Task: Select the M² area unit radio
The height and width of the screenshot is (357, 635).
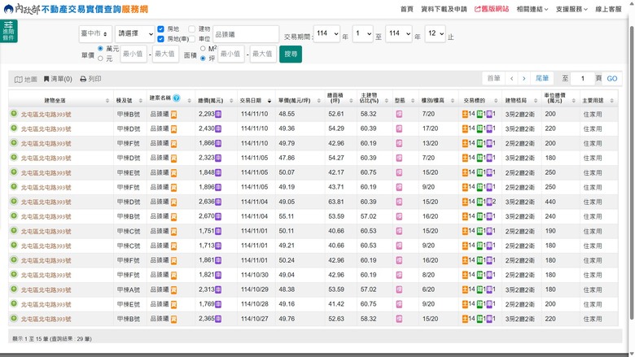Action: point(203,49)
